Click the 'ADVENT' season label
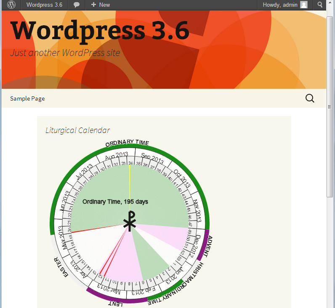This screenshot has height=308, width=335. pyautogui.click(x=207, y=246)
